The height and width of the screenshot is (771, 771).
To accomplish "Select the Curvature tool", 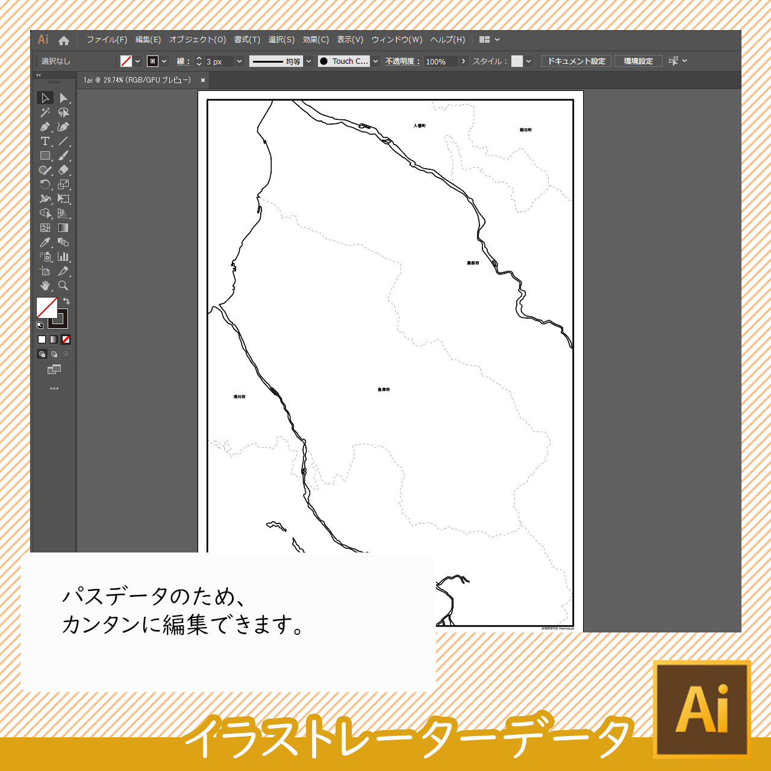I will (x=63, y=126).
